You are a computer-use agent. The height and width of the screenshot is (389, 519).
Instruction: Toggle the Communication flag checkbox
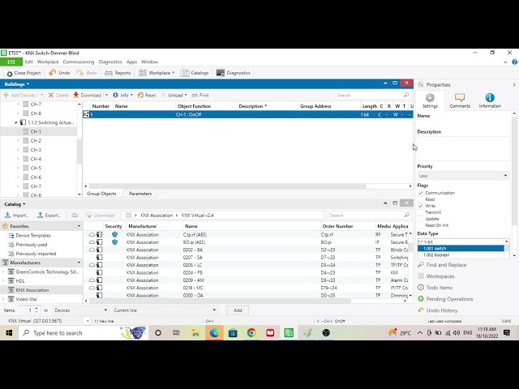point(421,193)
